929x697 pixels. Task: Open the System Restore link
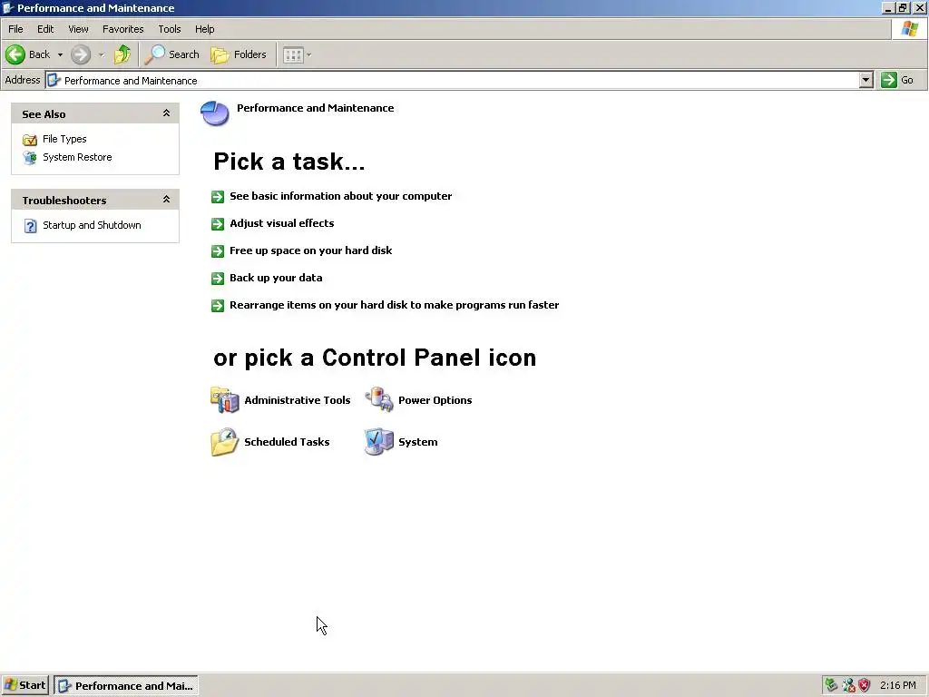pyautogui.click(x=77, y=157)
